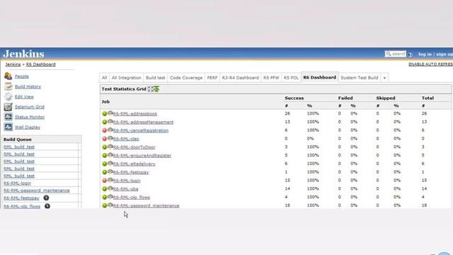The height and width of the screenshot is (255, 453).
Task: Open R6-RML-password_maintenance link in grid
Action: (147, 205)
